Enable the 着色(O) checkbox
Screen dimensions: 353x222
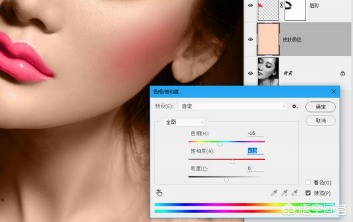coord(308,182)
